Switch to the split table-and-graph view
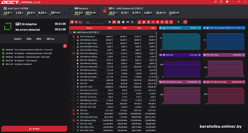248x133 pixels. click(72, 22)
